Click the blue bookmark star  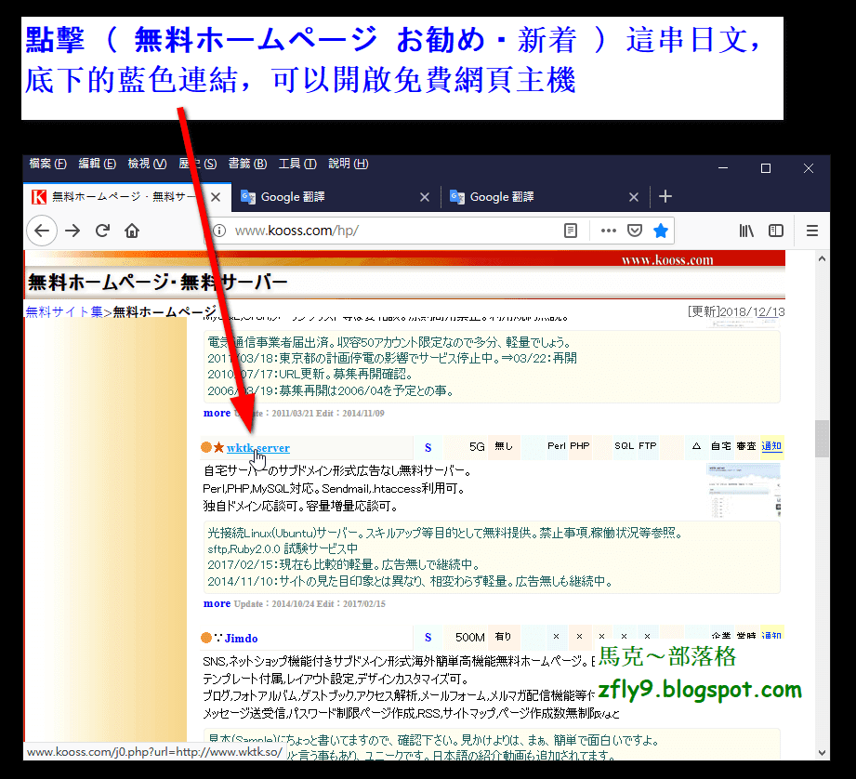(661, 231)
